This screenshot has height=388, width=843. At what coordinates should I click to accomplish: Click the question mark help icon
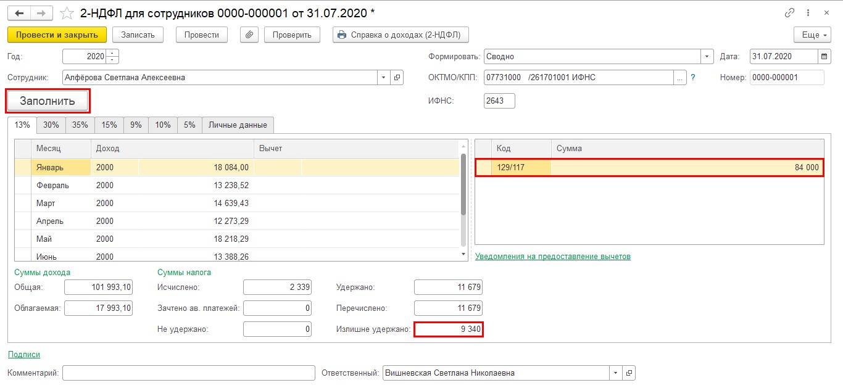[693, 78]
